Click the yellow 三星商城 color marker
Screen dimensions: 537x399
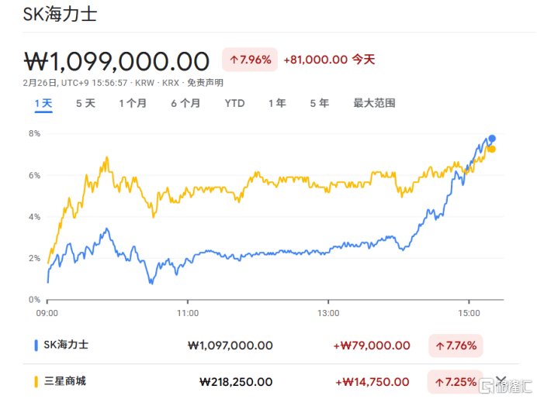(36, 381)
